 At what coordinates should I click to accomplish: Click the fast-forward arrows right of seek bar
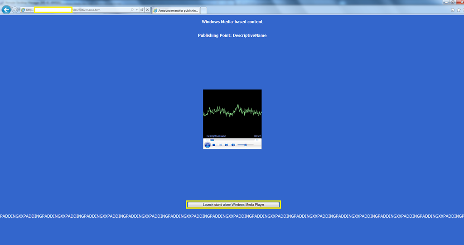tap(257, 140)
